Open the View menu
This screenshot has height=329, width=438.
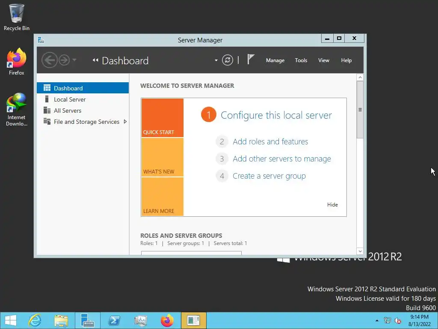click(323, 60)
